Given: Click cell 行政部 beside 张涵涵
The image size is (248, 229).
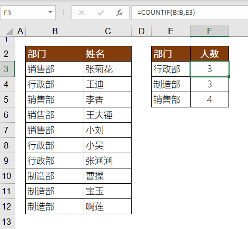Looking at the screenshot, I should click(55, 161).
